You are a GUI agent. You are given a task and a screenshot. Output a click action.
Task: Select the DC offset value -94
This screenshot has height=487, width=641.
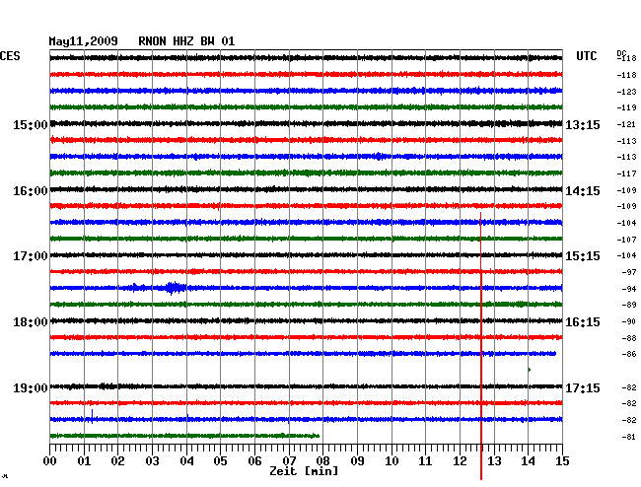click(629, 289)
